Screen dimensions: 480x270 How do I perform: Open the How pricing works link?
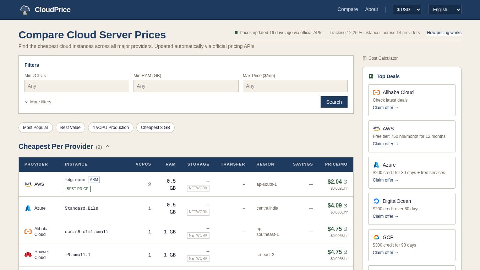[444, 33]
